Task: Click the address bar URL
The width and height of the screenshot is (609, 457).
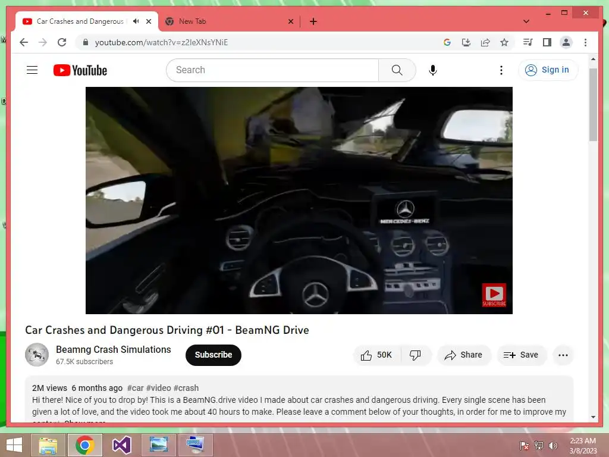Action: coord(161,42)
